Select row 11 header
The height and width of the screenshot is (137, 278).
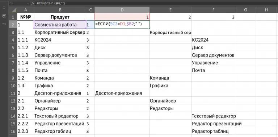point(13,93)
